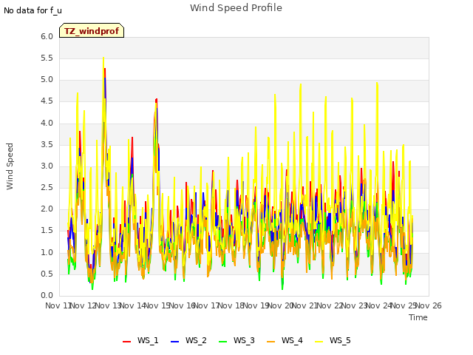Screen dimensions: 473x355
Task: Click the orange WS_4 legend color marker
Action: [x=271, y=342]
